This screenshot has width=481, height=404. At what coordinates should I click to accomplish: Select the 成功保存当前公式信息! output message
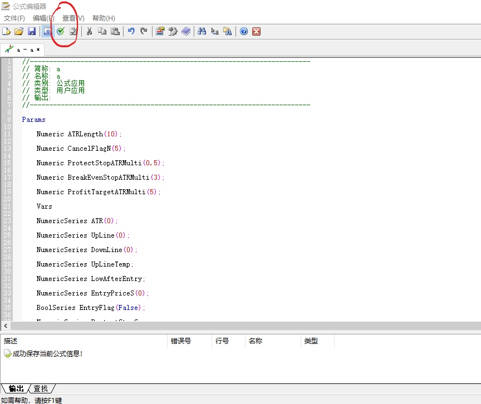(43, 354)
